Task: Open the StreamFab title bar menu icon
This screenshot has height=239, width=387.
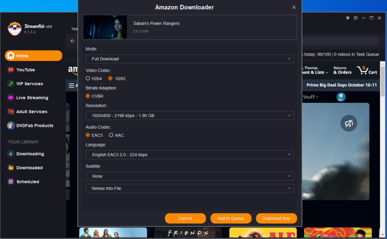Action: pyautogui.click(x=356, y=18)
